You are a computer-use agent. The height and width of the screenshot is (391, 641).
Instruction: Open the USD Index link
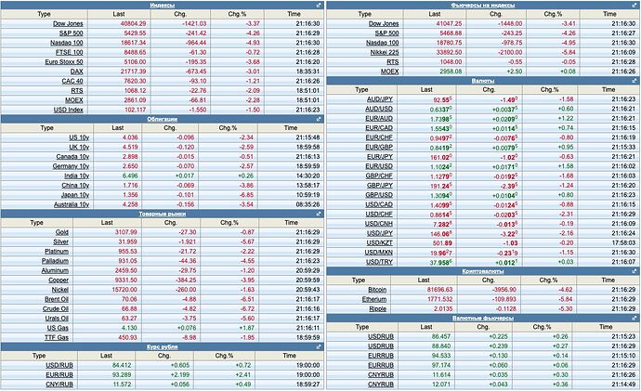[68, 110]
